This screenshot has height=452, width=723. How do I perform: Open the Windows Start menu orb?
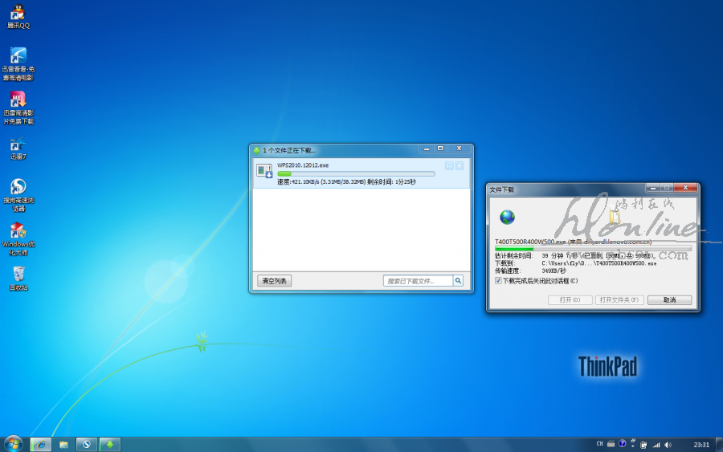click(14, 444)
